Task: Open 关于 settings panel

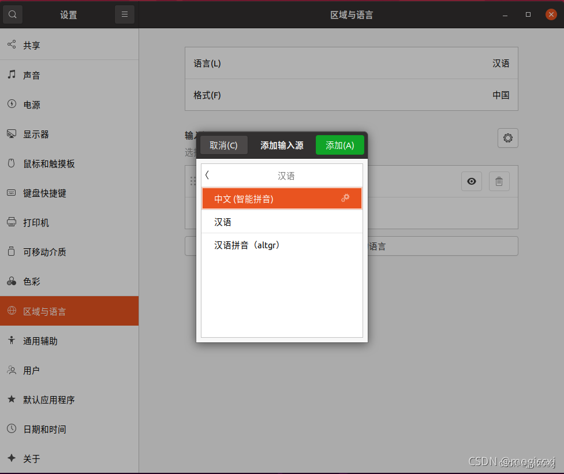Action: pyautogui.click(x=69, y=458)
